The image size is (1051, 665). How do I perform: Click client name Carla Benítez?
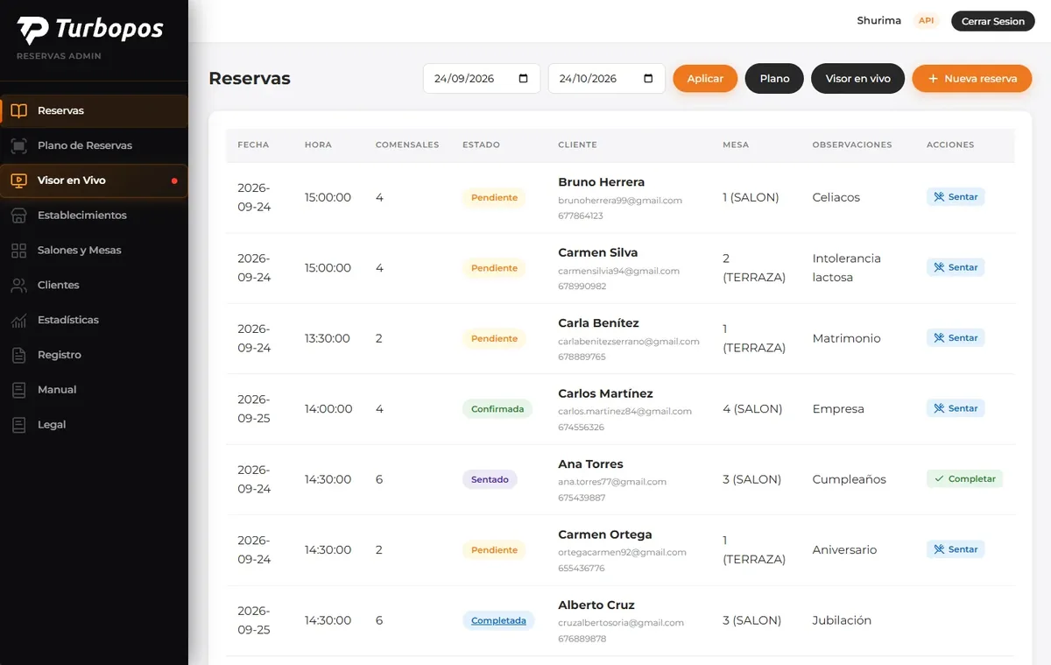(598, 323)
